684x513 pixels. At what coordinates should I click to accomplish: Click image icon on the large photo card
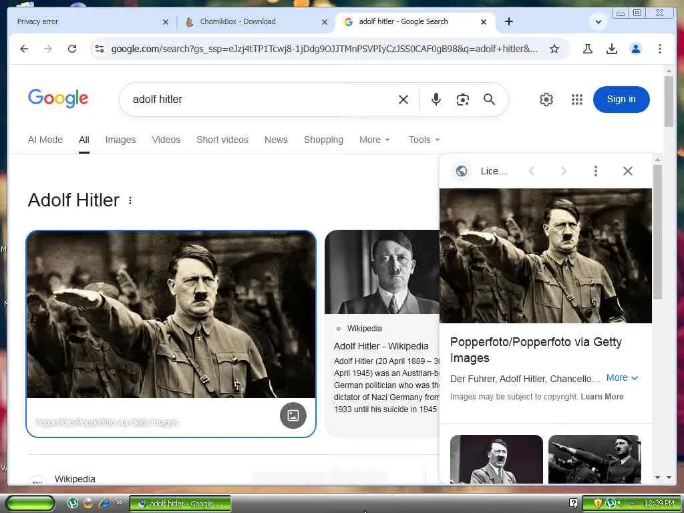click(293, 415)
